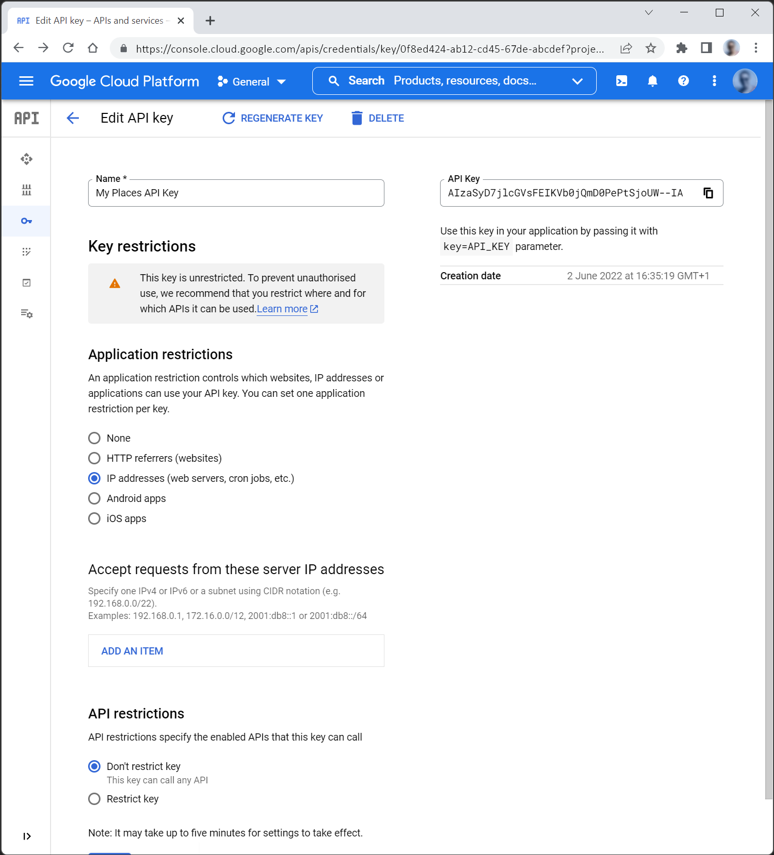
Task: Open the General project dropdown
Action: point(251,81)
